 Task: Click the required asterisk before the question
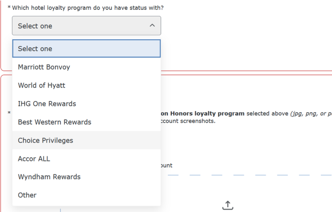[9, 8]
